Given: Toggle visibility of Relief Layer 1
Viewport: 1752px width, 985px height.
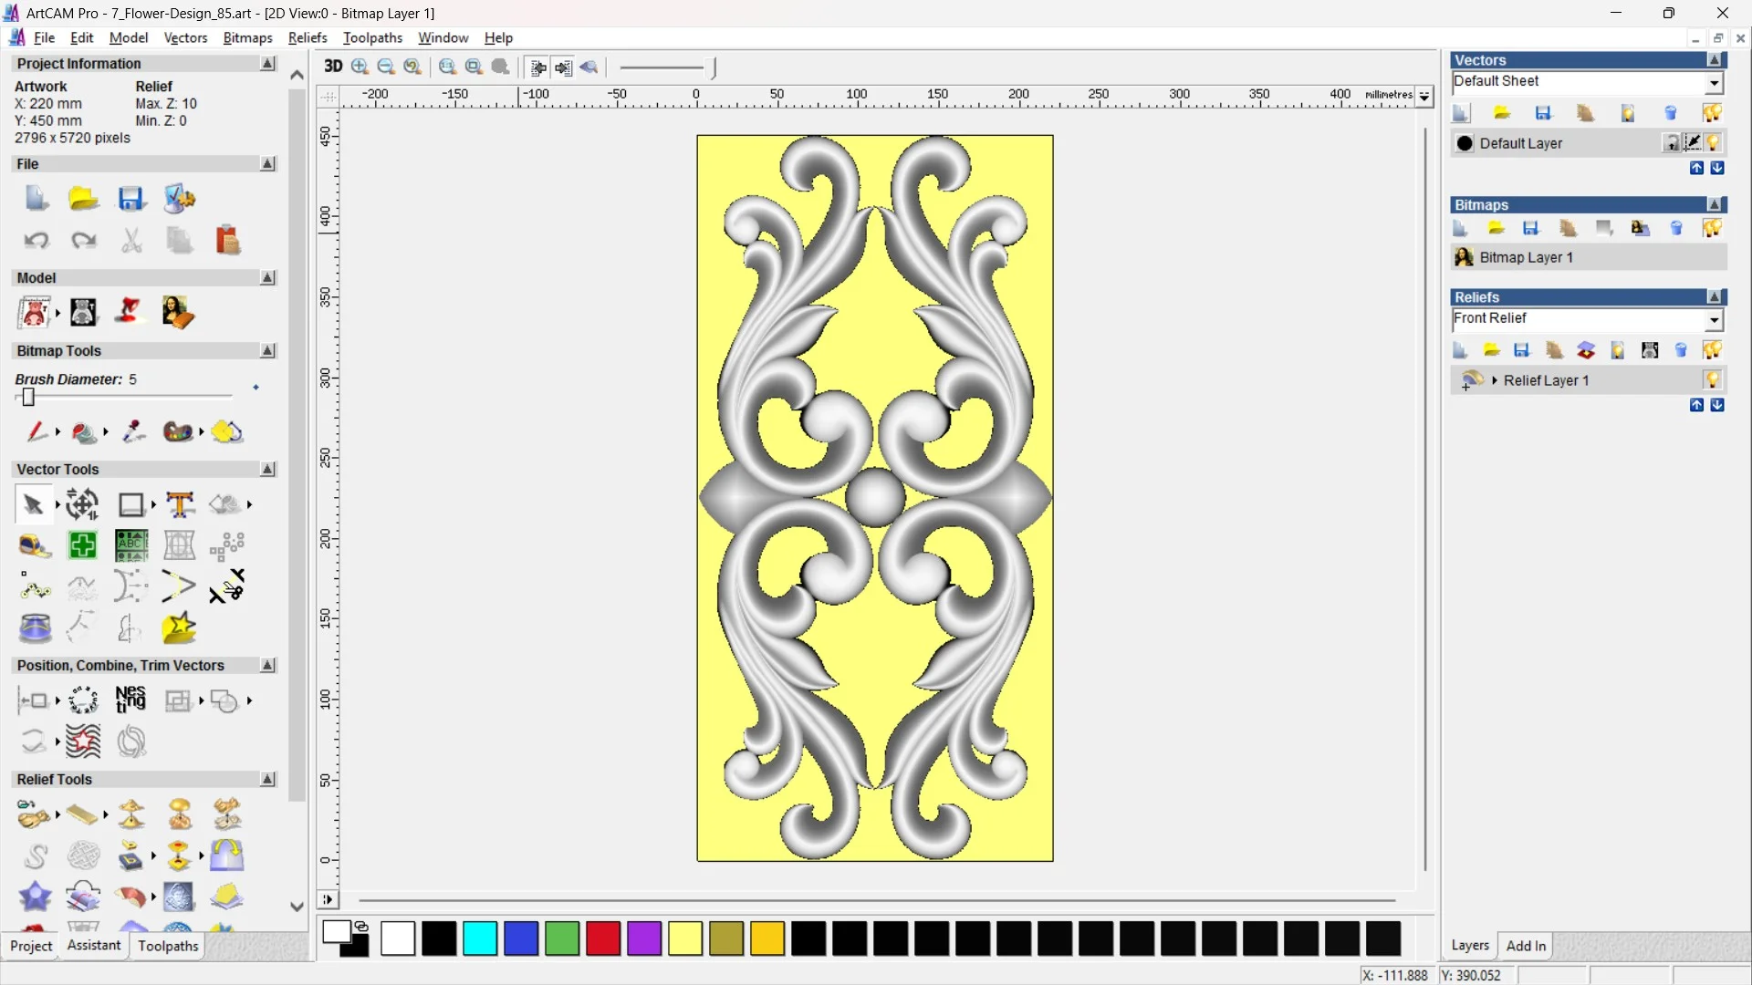Looking at the screenshot, I should pyautogui.click(x=1712, y=379).
